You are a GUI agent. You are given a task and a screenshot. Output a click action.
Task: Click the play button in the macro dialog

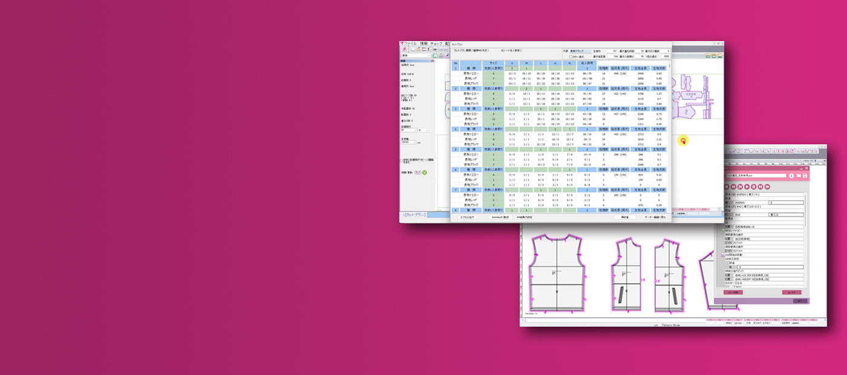(747, 187)
